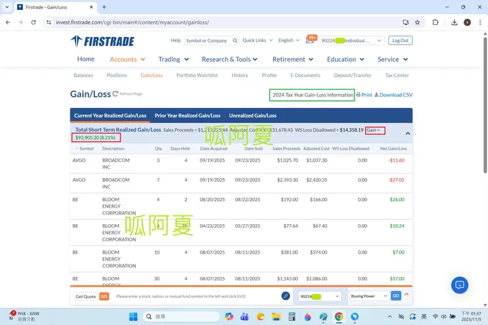Click the Deposit/Transfer sub-tab

(x=353, y=75)
